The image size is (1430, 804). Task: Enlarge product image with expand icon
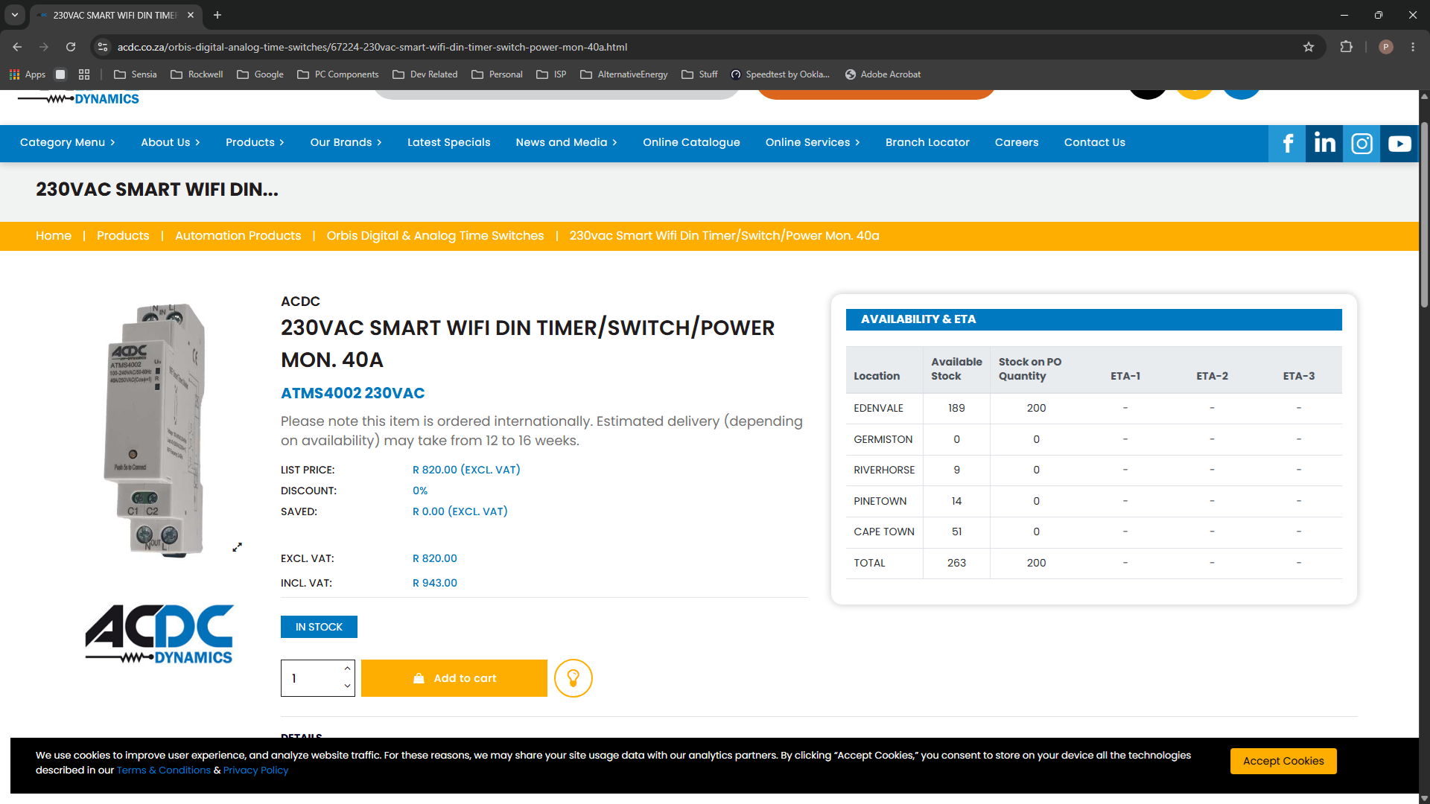click(x=237, y=547)
